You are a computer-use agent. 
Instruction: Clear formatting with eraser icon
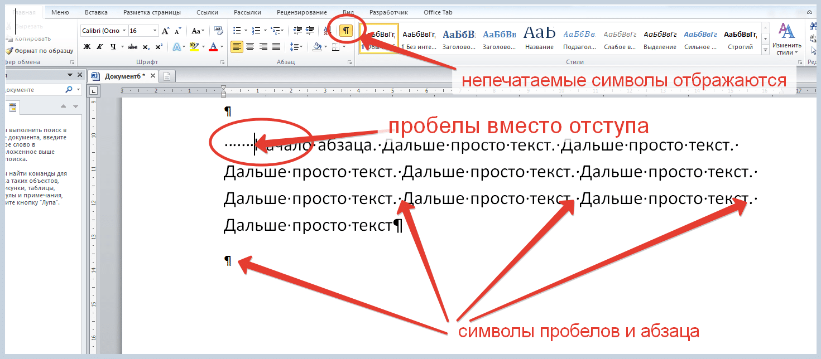coord(218,31)
